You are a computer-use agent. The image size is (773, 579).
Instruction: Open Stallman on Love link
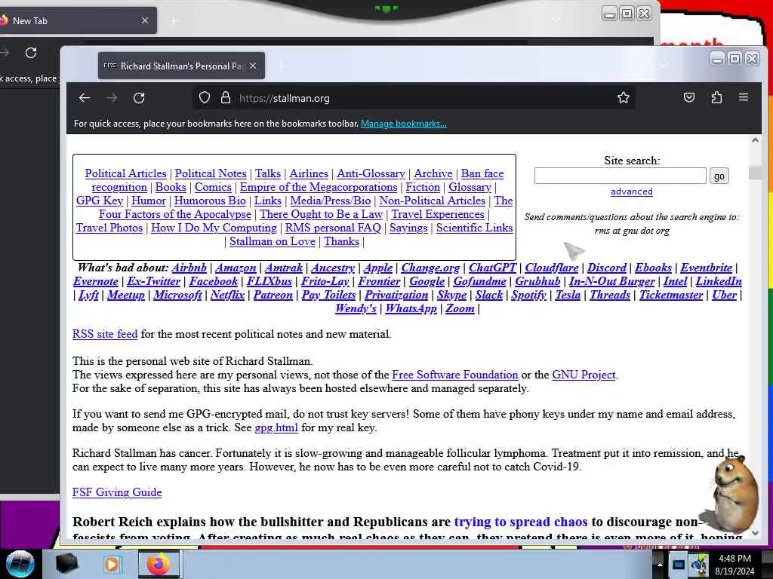point(272,241)
